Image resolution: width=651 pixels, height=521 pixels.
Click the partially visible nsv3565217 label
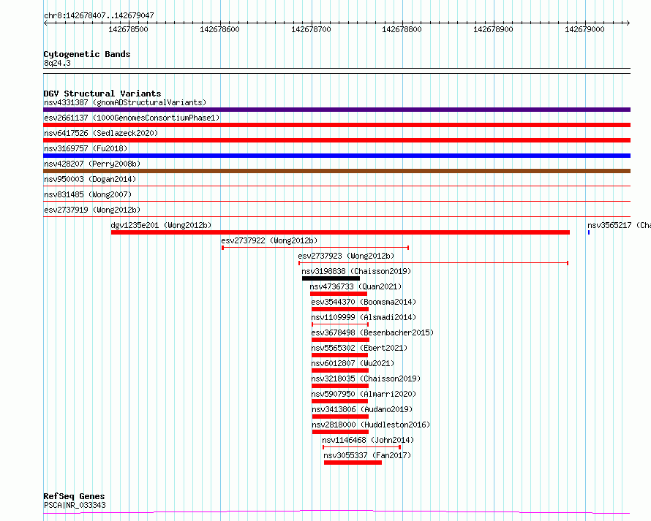[x=619, y=225]
